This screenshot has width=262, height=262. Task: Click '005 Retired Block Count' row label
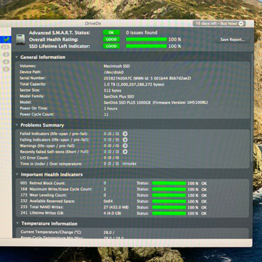[43, 183]
